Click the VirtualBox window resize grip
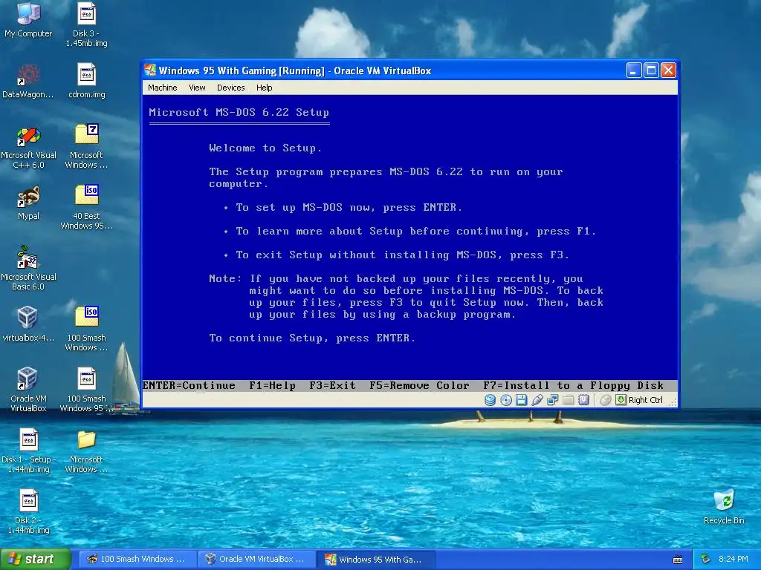This screenshot has width=761, height=570. pos(673,402)
